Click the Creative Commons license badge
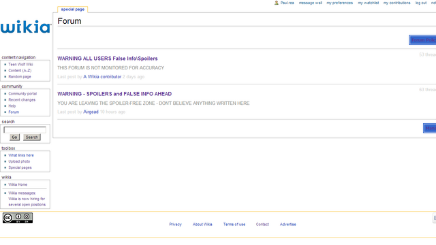Viewport: 436px width, 245px height. [18, 218]
